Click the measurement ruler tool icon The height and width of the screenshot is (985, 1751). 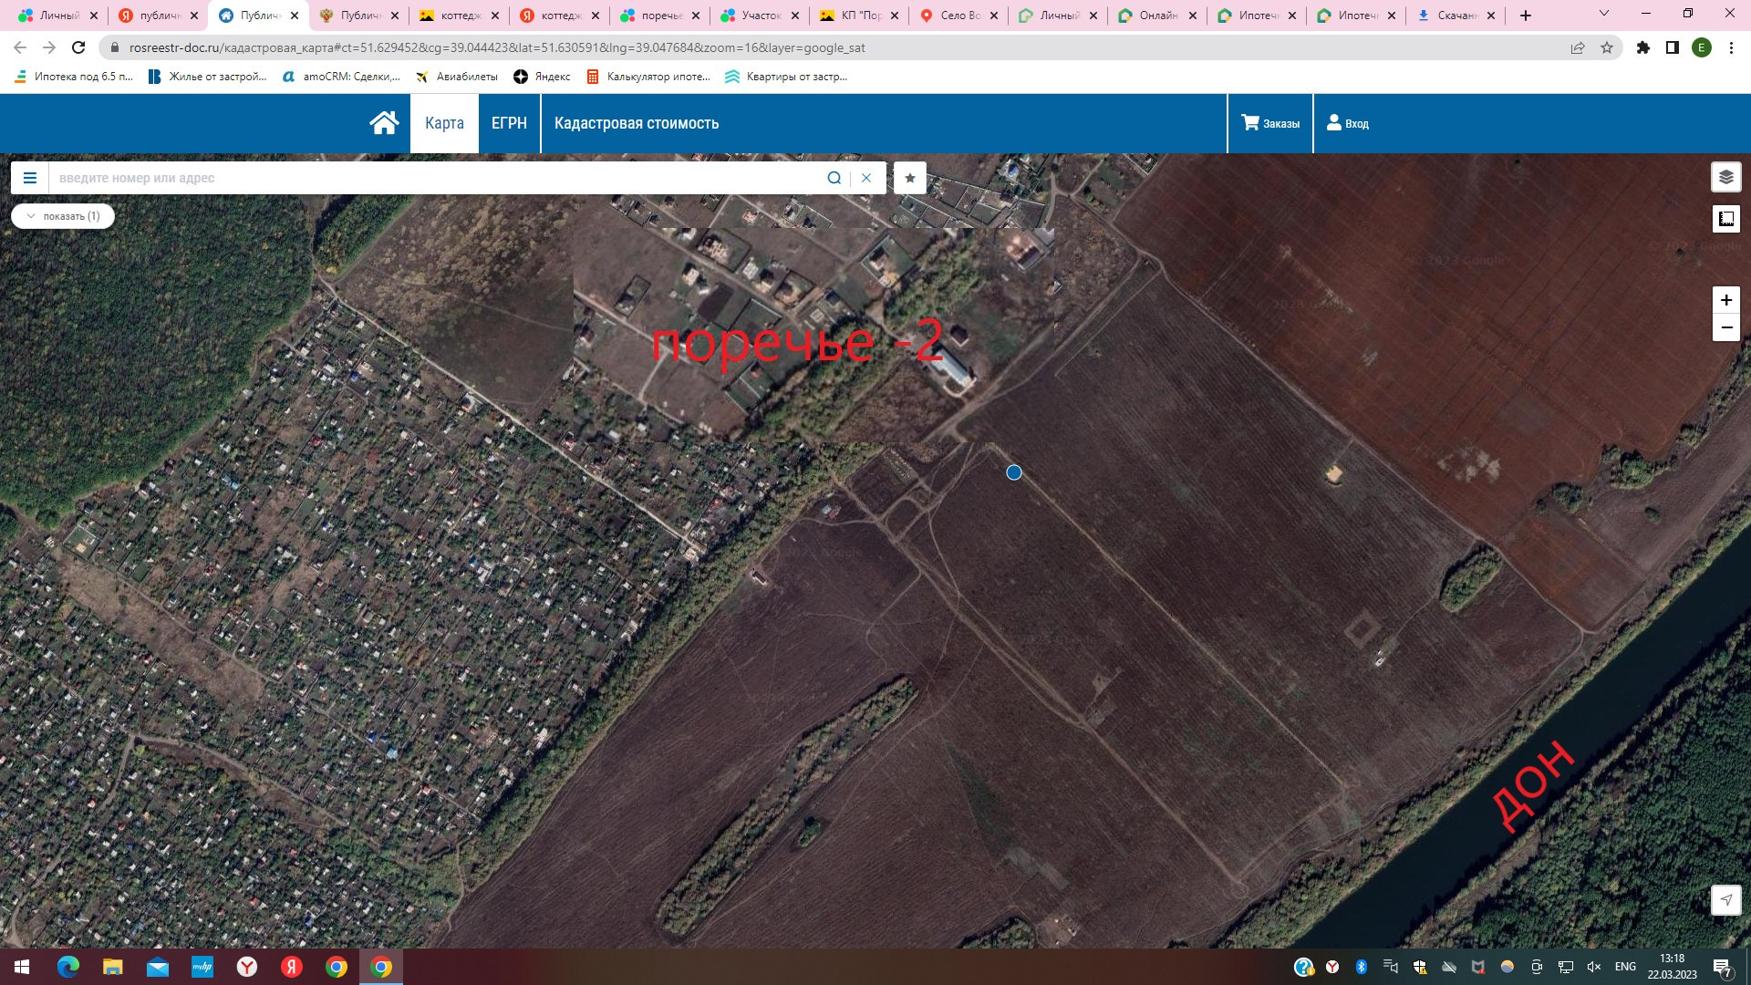click(x=1725, y=219)
